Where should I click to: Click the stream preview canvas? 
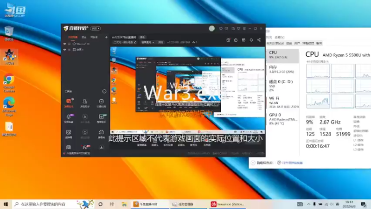coord(187,91)
